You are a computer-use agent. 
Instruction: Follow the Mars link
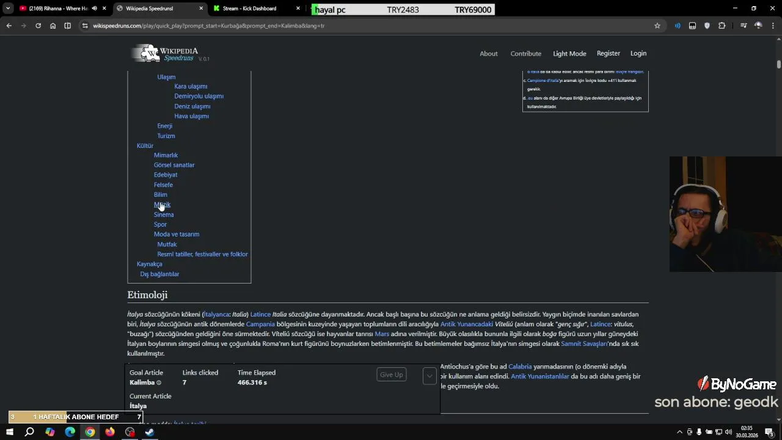point(382,334)
